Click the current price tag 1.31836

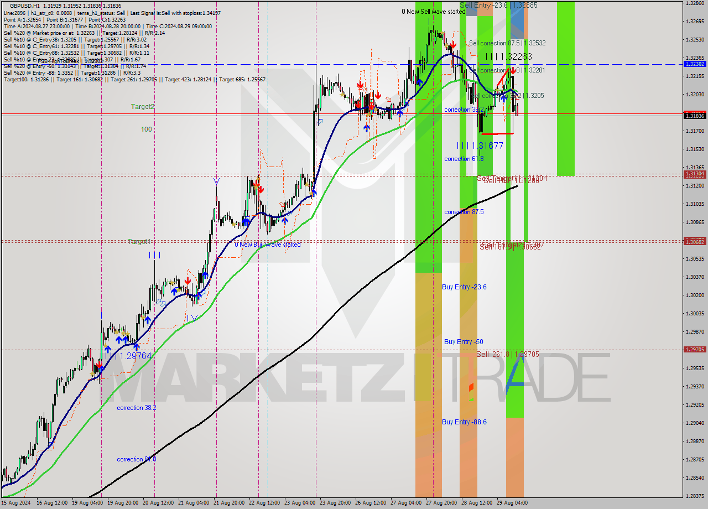tap(695, 115)
